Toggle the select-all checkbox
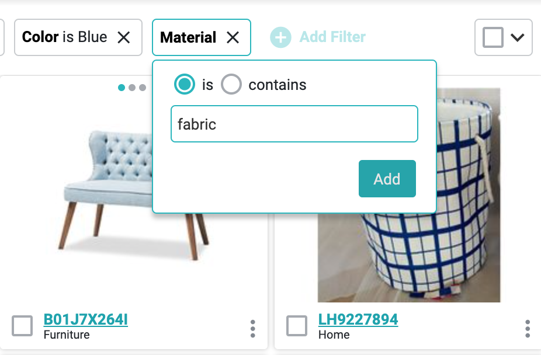Viewport: 541px width, 355px height. coord(493,37)
